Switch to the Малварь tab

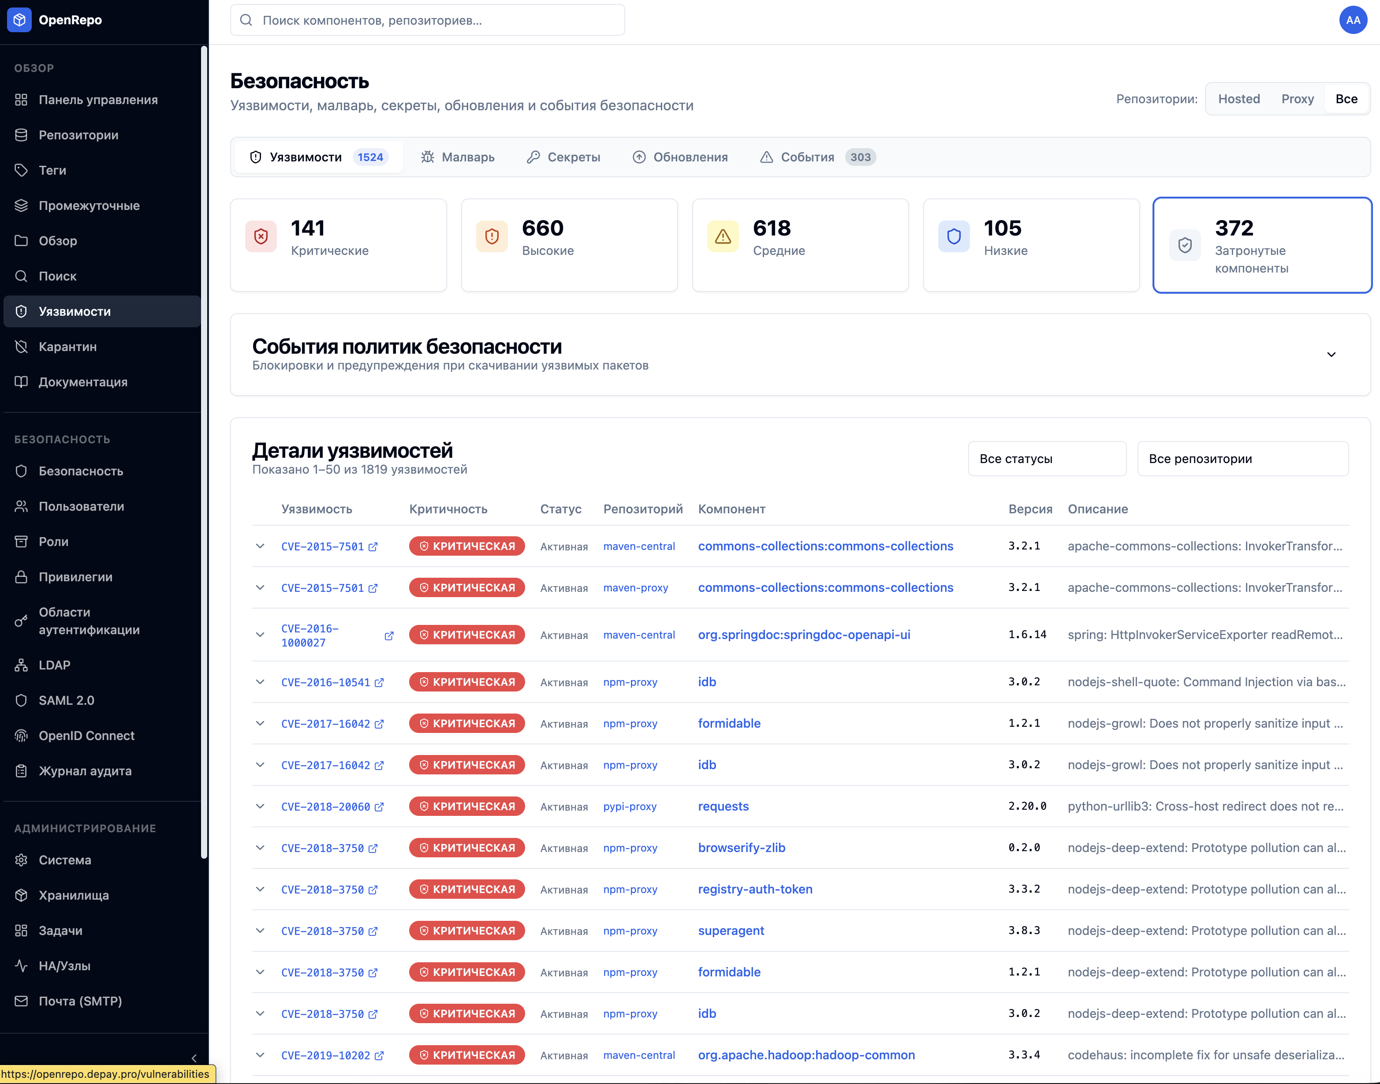point(458,157)
